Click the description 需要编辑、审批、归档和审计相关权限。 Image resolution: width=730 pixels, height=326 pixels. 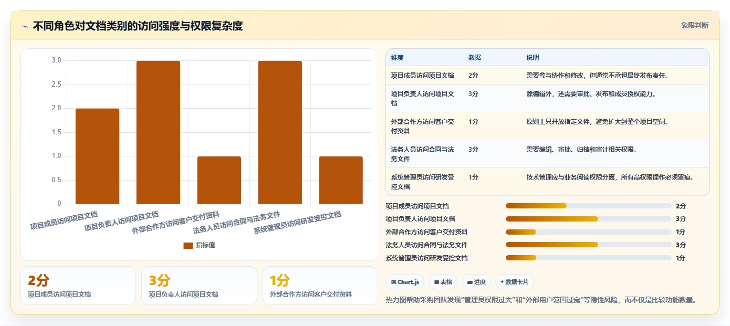(581, 150)
